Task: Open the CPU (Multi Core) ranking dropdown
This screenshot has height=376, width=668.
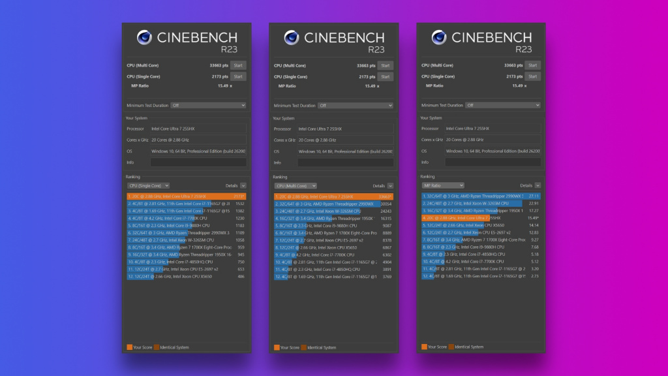Action: [x=296, y=185]
